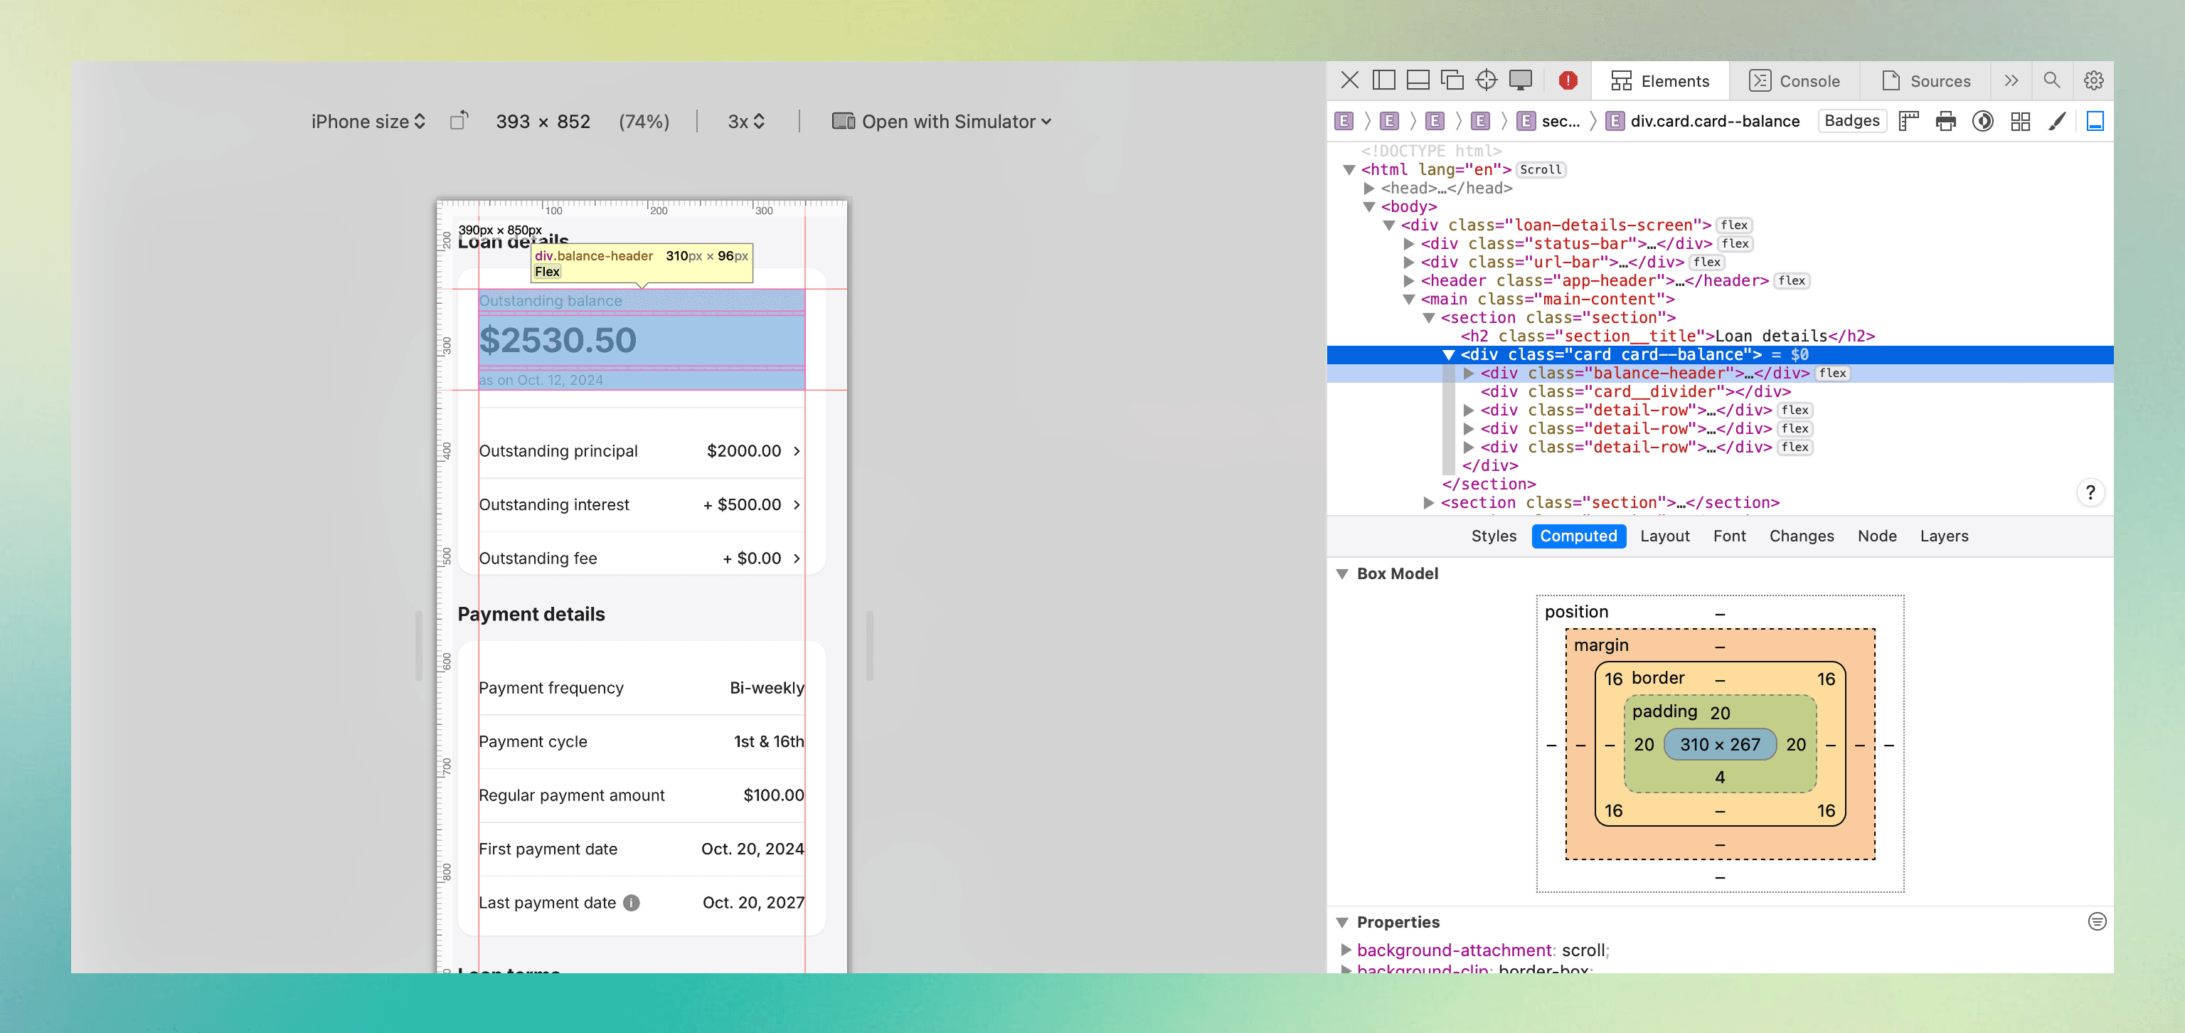Click the search magnifier icon

click(2051, 80)
